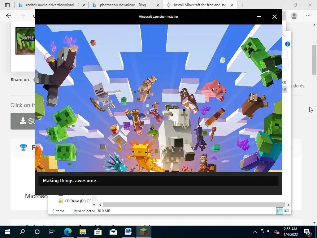Switch Explorer to large icons view
This screenshot has height=238, width=317.
[286, 211]
